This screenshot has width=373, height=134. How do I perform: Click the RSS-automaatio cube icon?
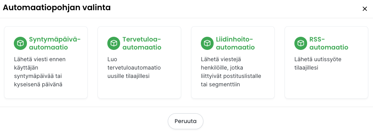(x=301, y=43)
